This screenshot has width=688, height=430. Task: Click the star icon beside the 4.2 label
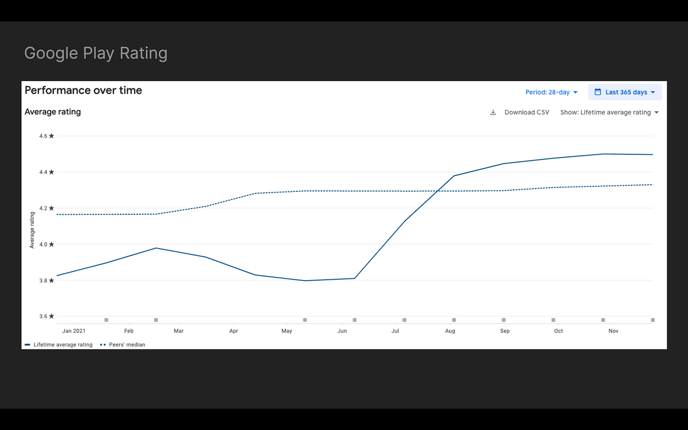[52, 208]
